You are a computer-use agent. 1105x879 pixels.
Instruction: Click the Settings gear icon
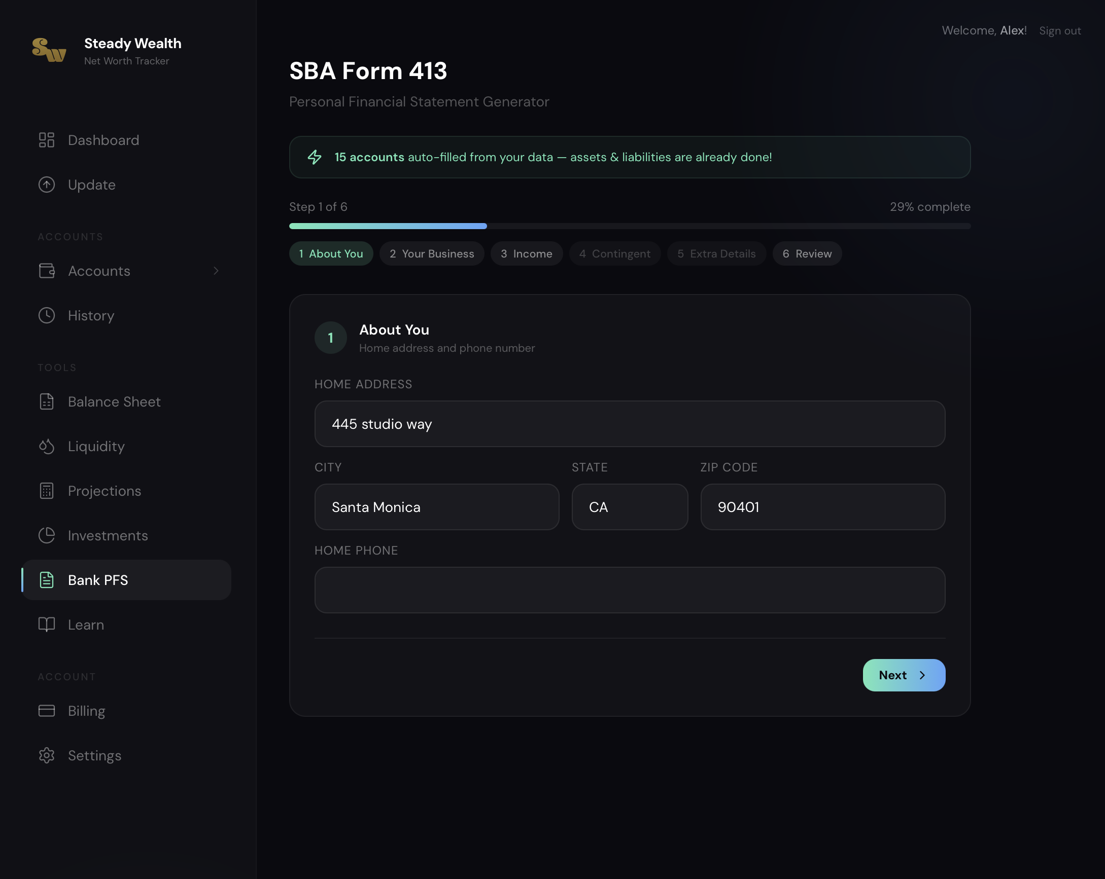(x=47, y=755)
